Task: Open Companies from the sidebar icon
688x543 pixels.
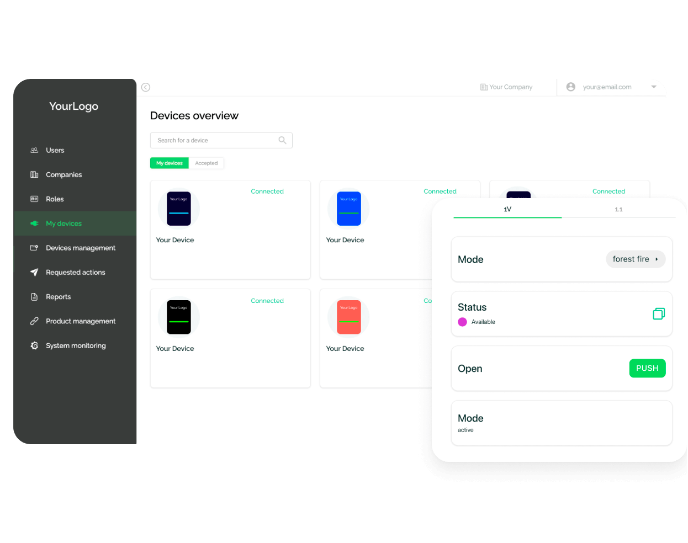Action: (34, 174)
